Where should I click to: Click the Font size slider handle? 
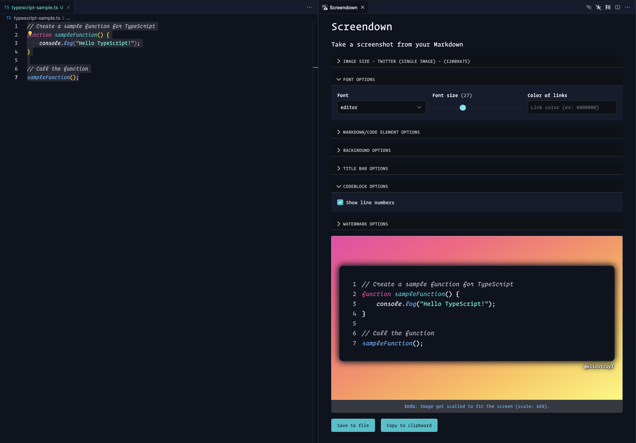click(x=463, y=108)
